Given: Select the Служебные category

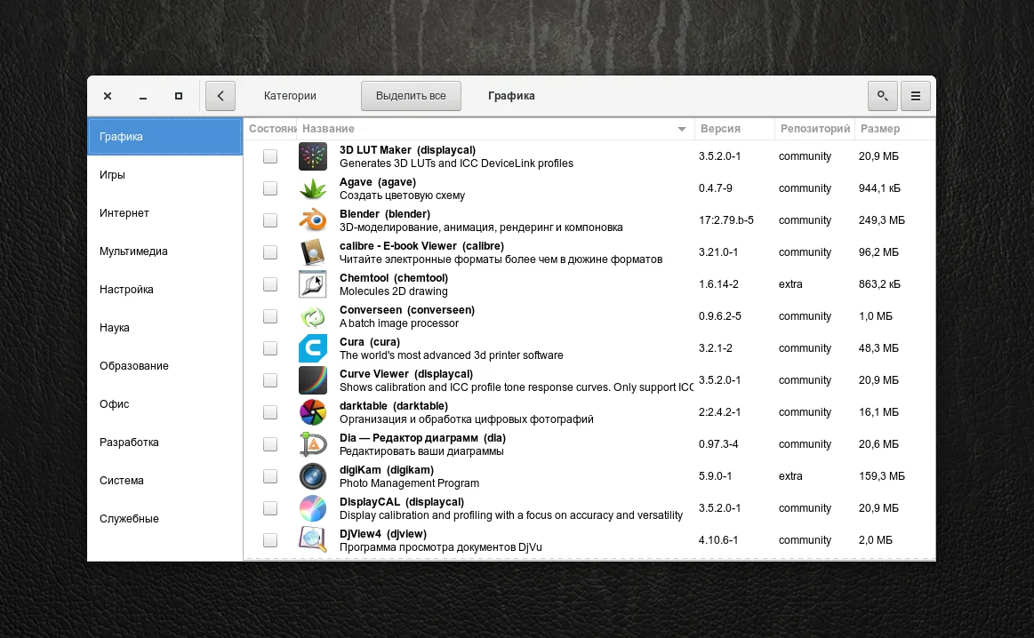Looking at the screenshot, I should [x=164, y=519].
